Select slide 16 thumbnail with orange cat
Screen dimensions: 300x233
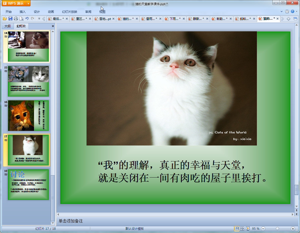pyautogui.click(x=28, y=115)
